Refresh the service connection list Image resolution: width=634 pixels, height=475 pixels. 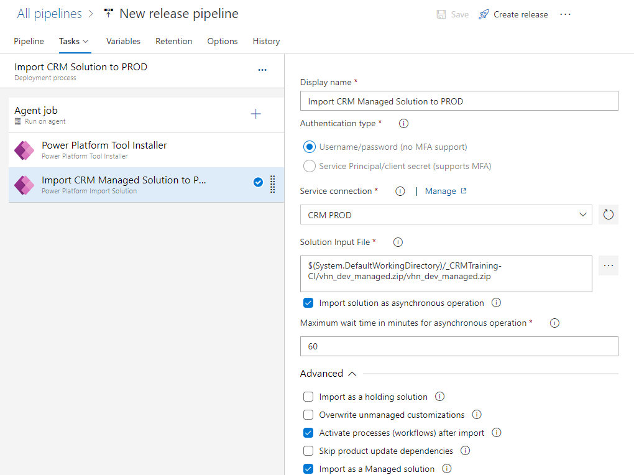609,214
